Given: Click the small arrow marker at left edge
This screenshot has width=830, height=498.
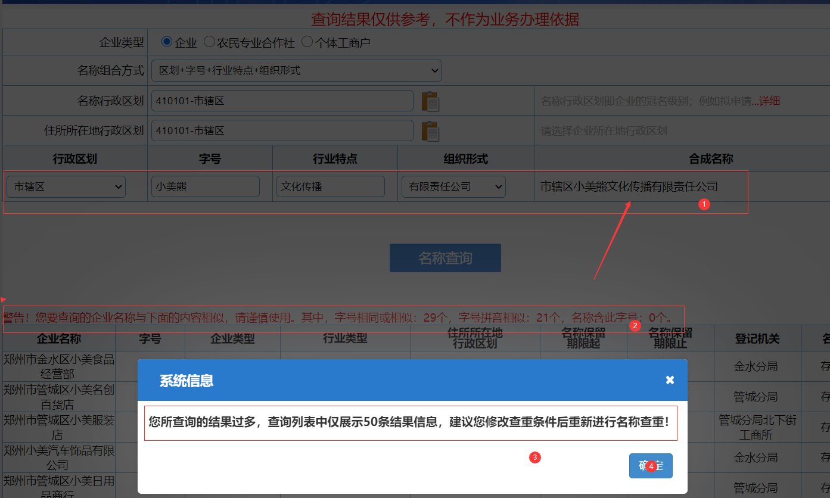Looking at the screenshot, I should tap(3, 300).
